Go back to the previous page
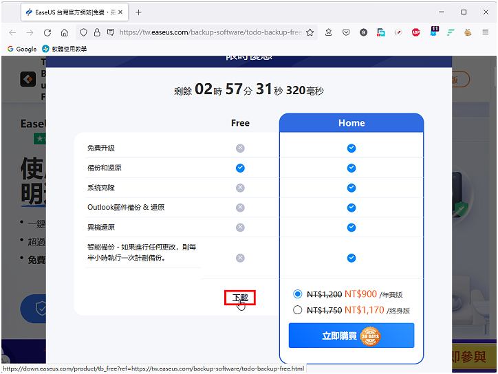The image size is (498, 374). [x=12, y=32]
